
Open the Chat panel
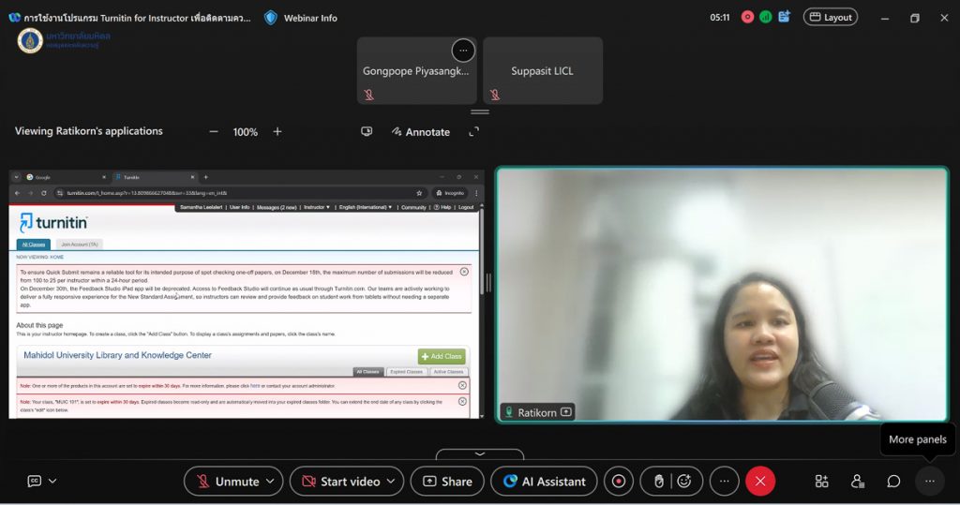[x=893, y=482]
